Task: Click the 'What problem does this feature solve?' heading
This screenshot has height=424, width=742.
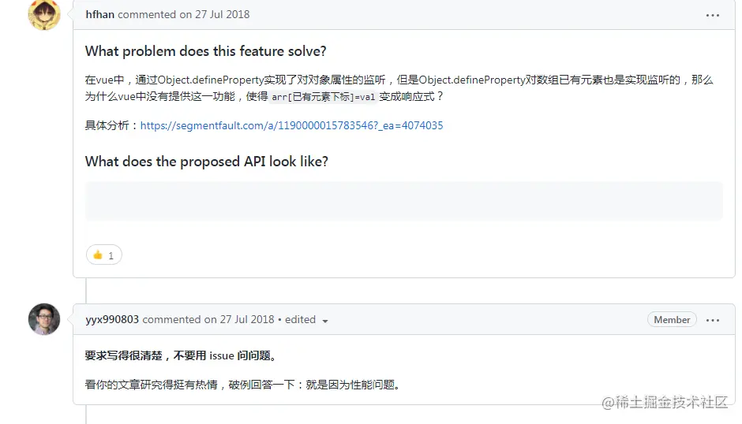Action: tap(205, 51)
